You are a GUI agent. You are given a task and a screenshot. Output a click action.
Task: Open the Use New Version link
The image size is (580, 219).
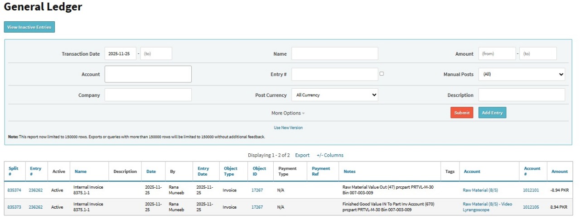288,128
